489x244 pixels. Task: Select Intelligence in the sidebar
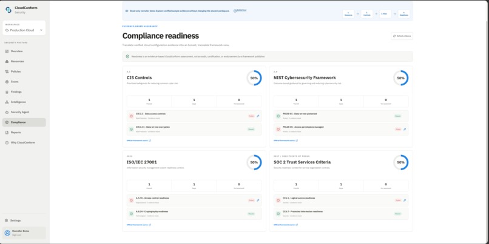(24, 102)
